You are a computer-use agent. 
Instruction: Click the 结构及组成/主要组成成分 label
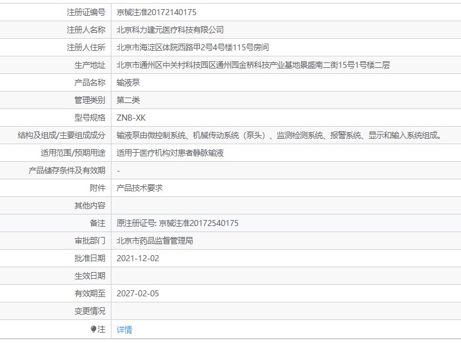click(x=61, y=135)
